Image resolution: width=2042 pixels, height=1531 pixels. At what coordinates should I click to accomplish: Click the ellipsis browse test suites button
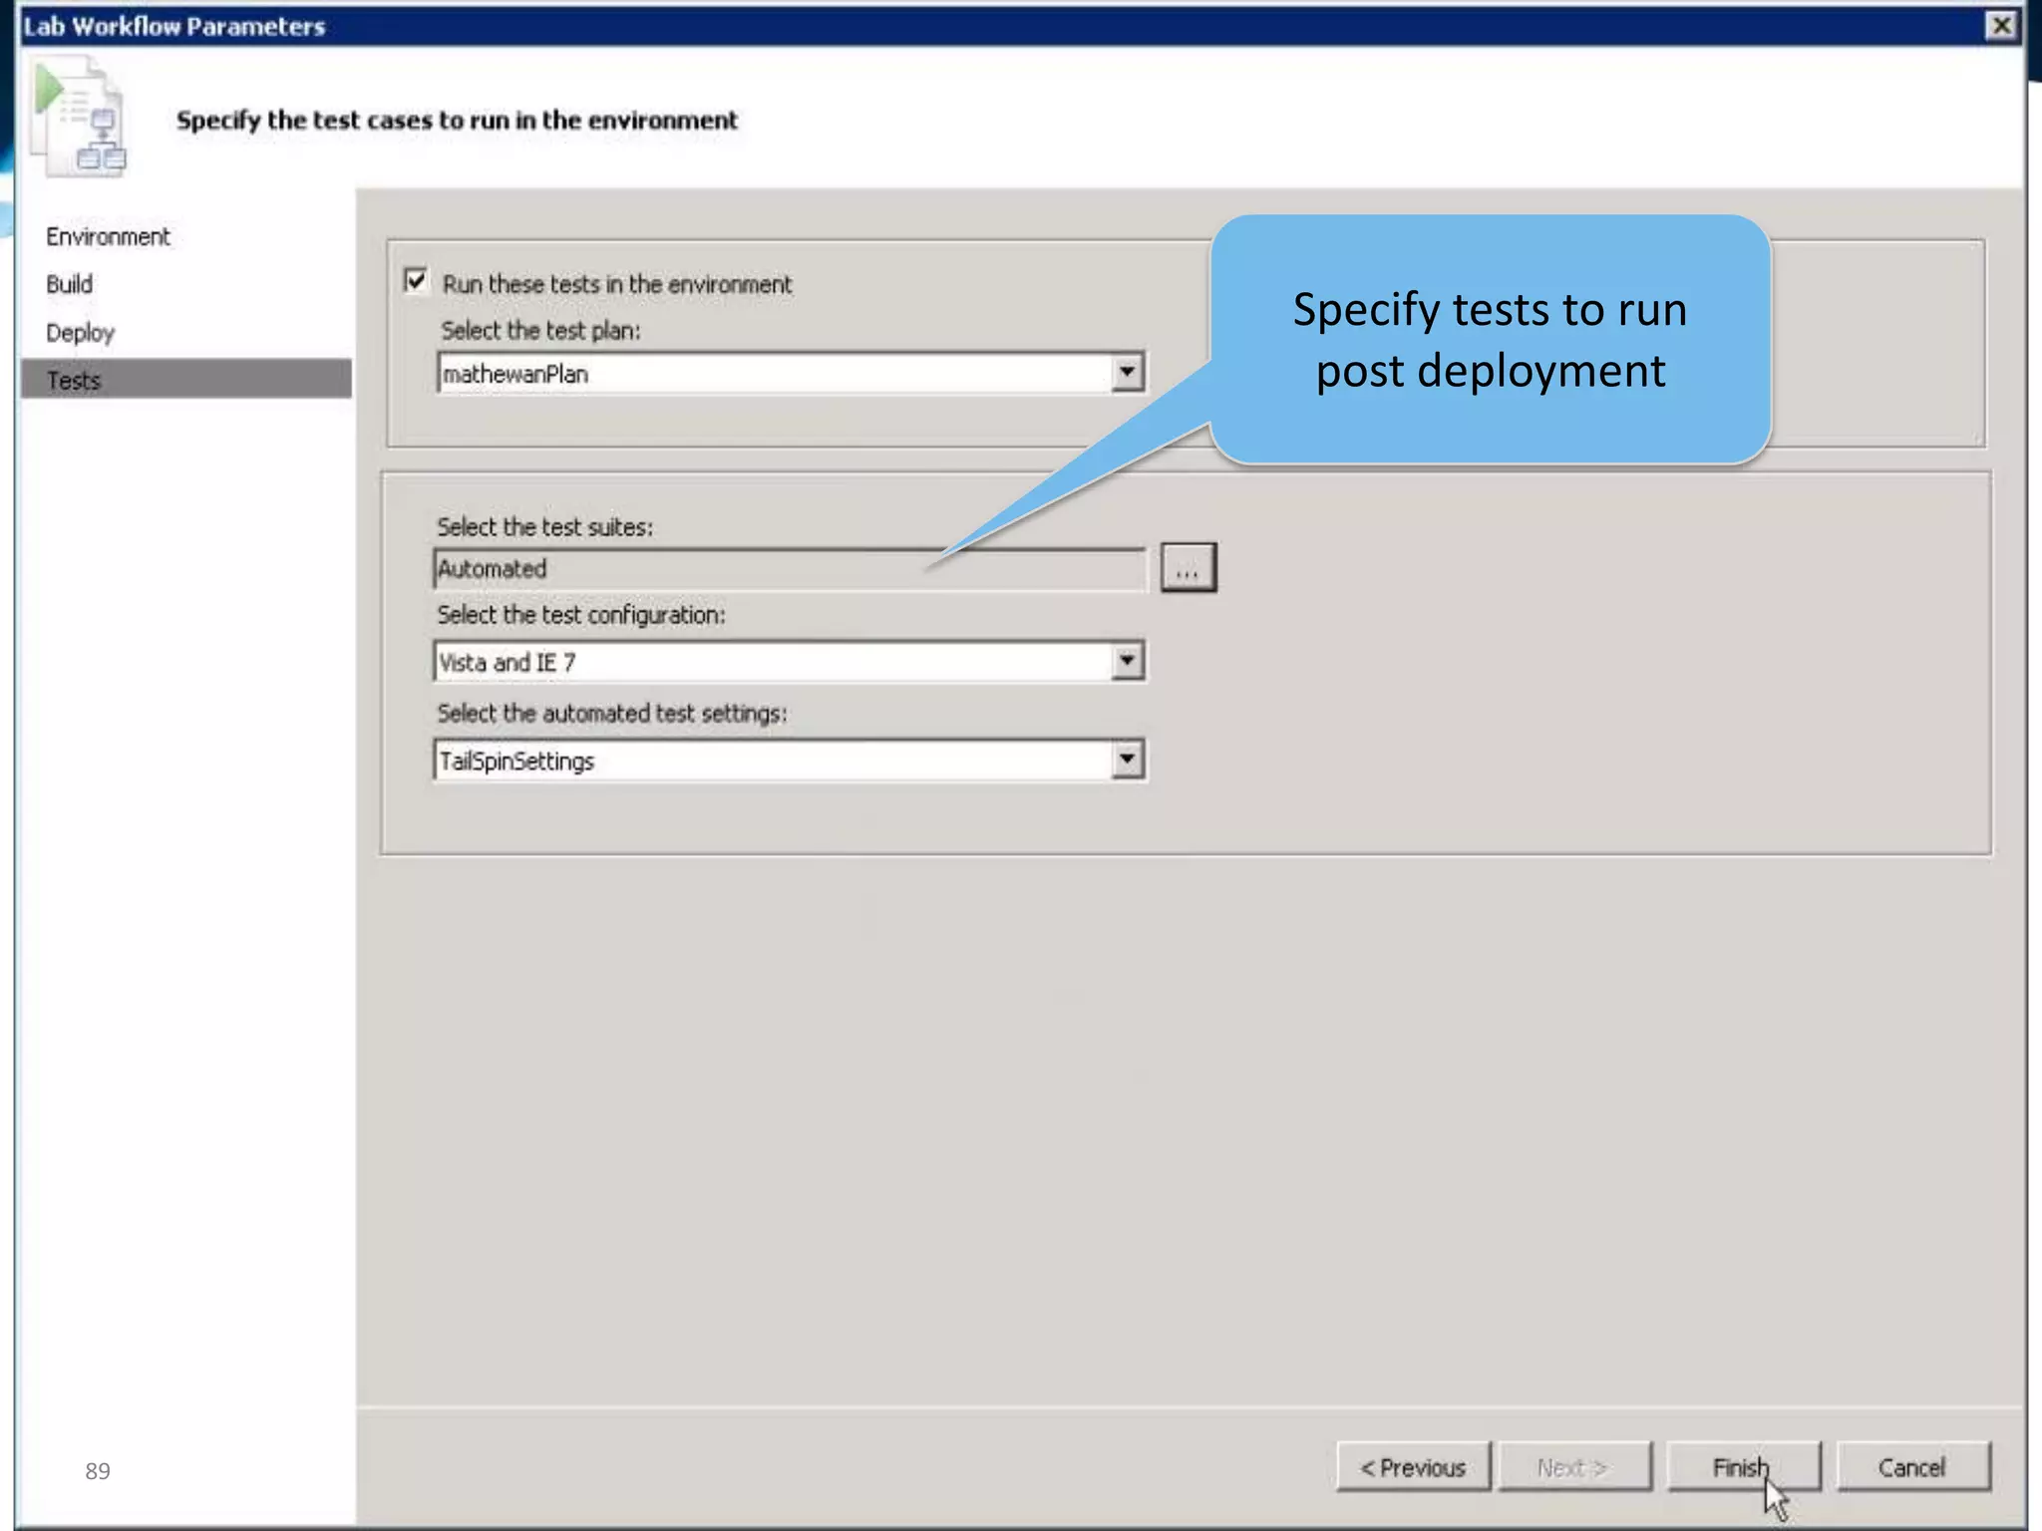[1188, 568]
